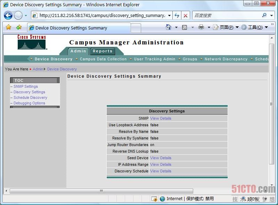278x205 pixels.
Task: Open the Page (页面) menu
Action: click(226, 27)
